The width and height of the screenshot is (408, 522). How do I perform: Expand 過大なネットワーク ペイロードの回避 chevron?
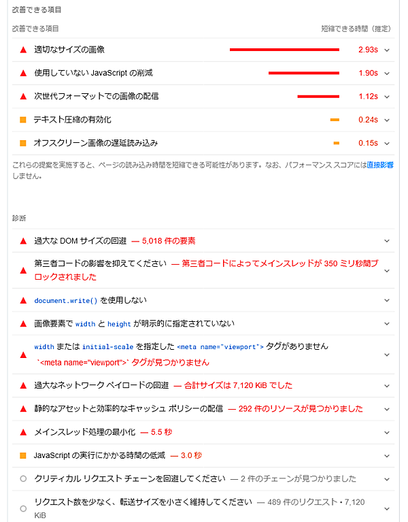(387, 385)
